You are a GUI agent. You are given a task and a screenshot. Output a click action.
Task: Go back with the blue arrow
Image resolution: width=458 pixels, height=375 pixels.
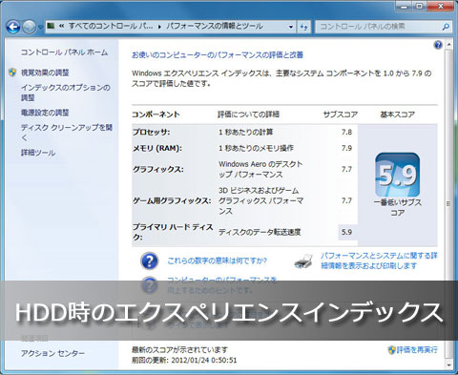tap(13, 27)
